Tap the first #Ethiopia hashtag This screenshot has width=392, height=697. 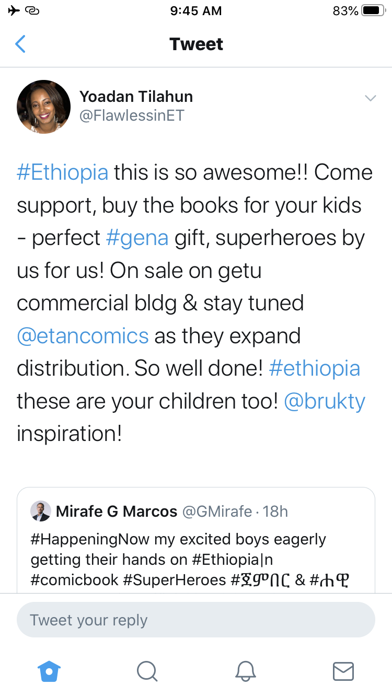tap(63, 172)
